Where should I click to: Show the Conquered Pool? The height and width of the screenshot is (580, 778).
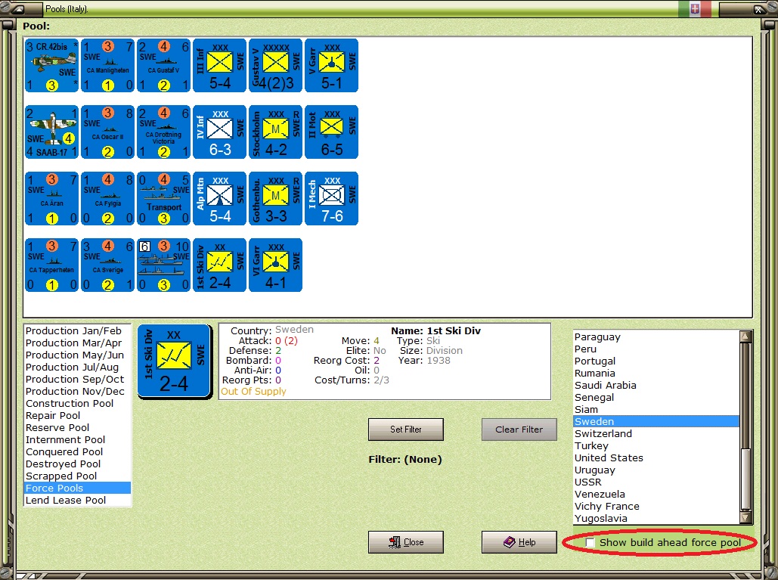click(77, 452)
